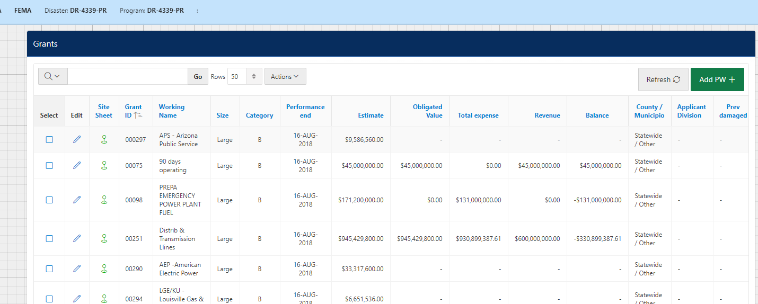Check the Distrib & Transmission Llines row
Viewport: 758px width, 304px height.
49,238
